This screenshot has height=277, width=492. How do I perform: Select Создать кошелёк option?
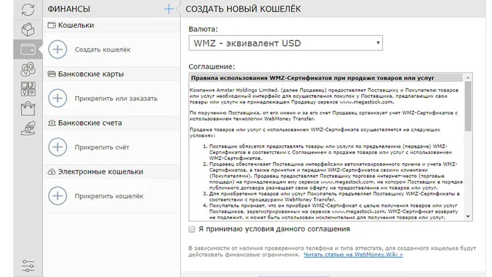tap(103, 50)
